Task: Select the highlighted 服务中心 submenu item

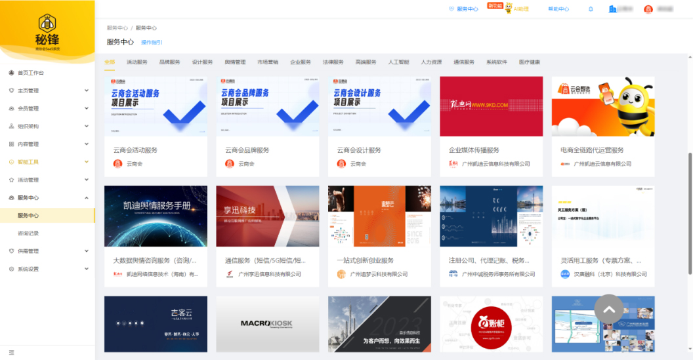Action: pos(47,216)
